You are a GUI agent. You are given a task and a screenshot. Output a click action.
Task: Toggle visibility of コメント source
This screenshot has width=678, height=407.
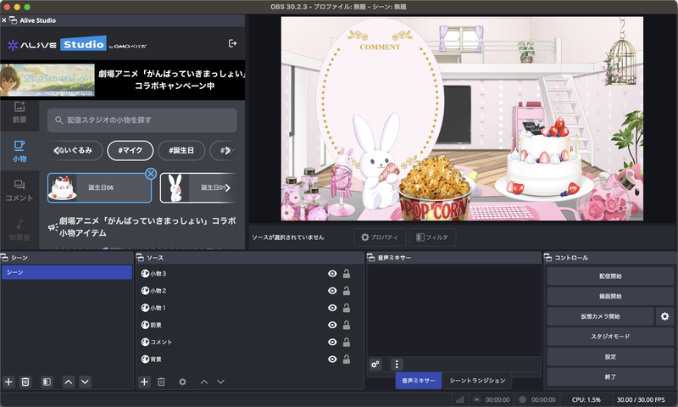[x=332, y=342]
